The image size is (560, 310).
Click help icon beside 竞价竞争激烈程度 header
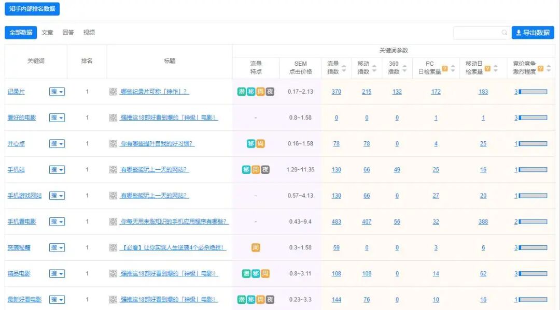point(540,68)
